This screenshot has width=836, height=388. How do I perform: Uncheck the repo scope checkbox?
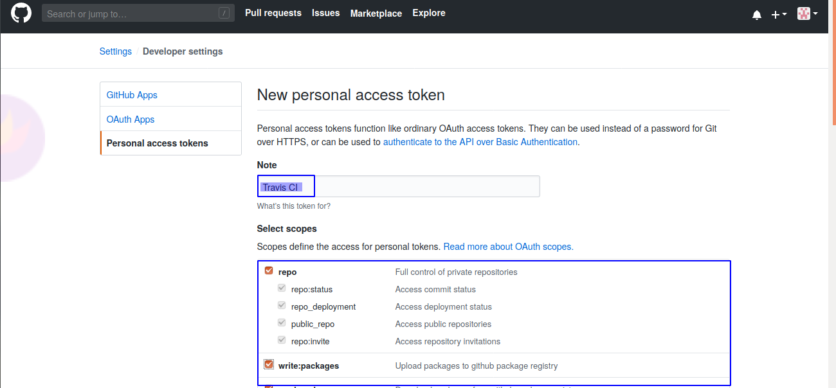(x=269, y=271)
